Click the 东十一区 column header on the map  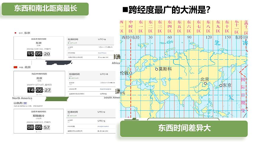(x=237, y=27)
